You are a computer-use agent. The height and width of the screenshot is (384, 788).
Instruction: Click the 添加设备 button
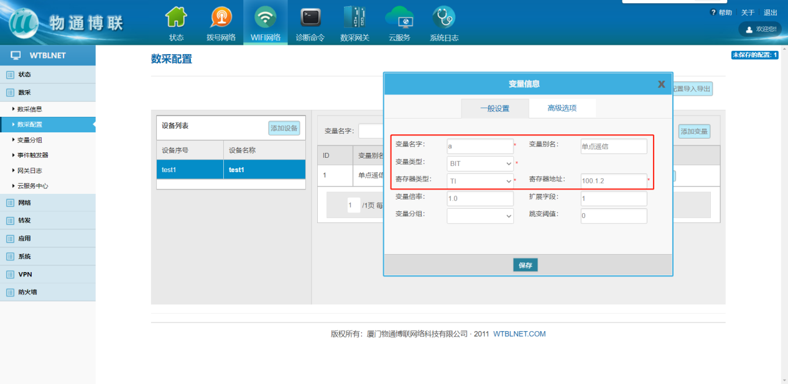pos(284,128)
